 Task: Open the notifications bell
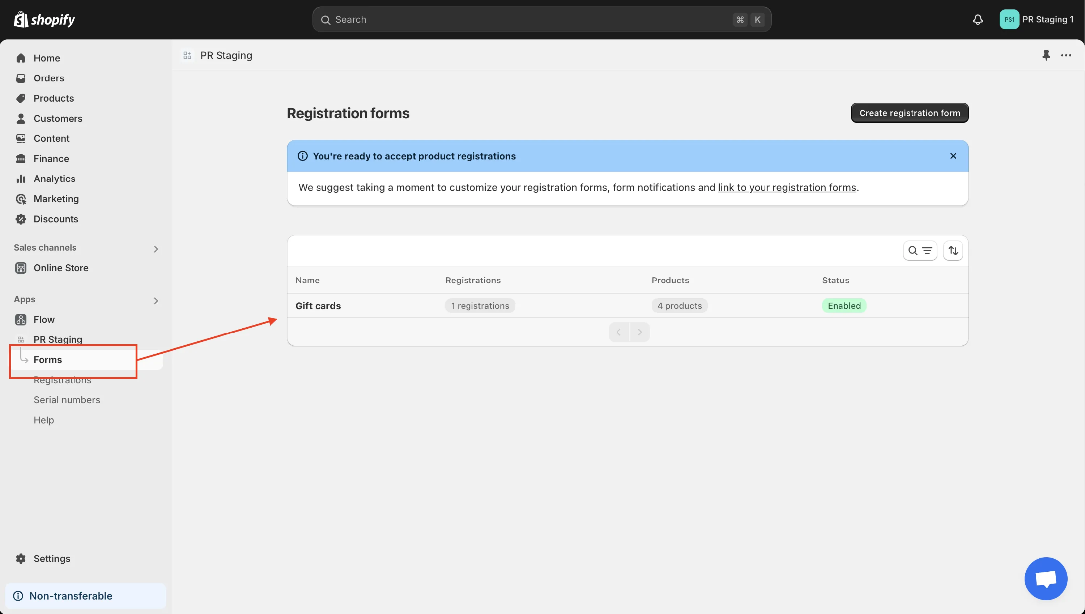click(978, 20)
